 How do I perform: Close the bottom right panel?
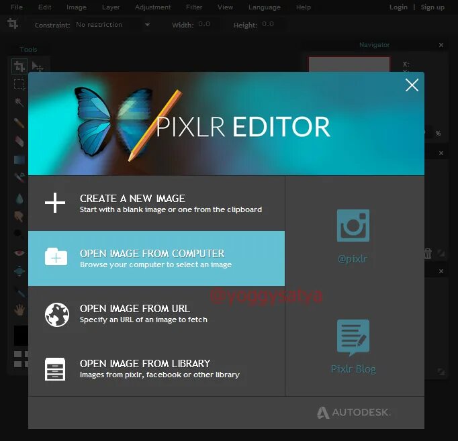(x=441, y=271)
